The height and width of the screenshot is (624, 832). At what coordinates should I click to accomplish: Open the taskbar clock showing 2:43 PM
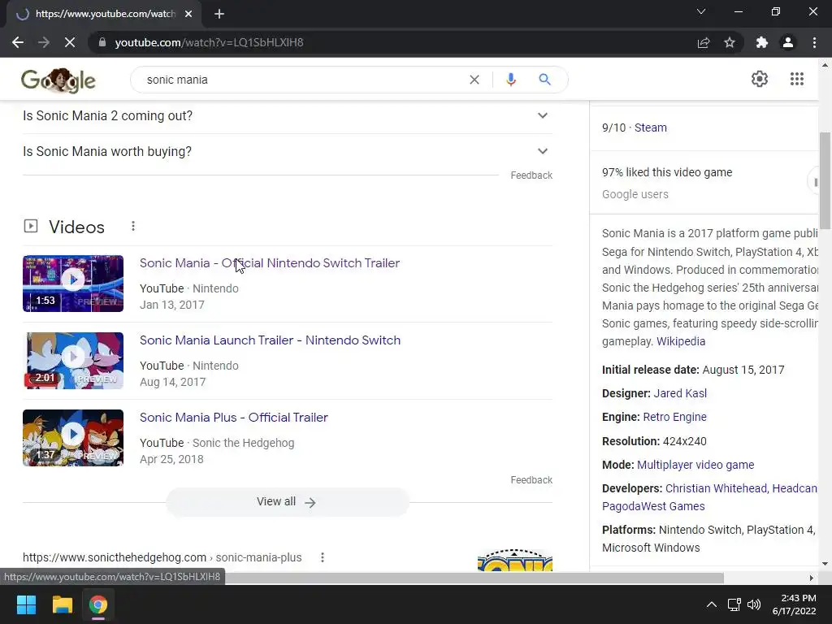click(x=795, y=604)
